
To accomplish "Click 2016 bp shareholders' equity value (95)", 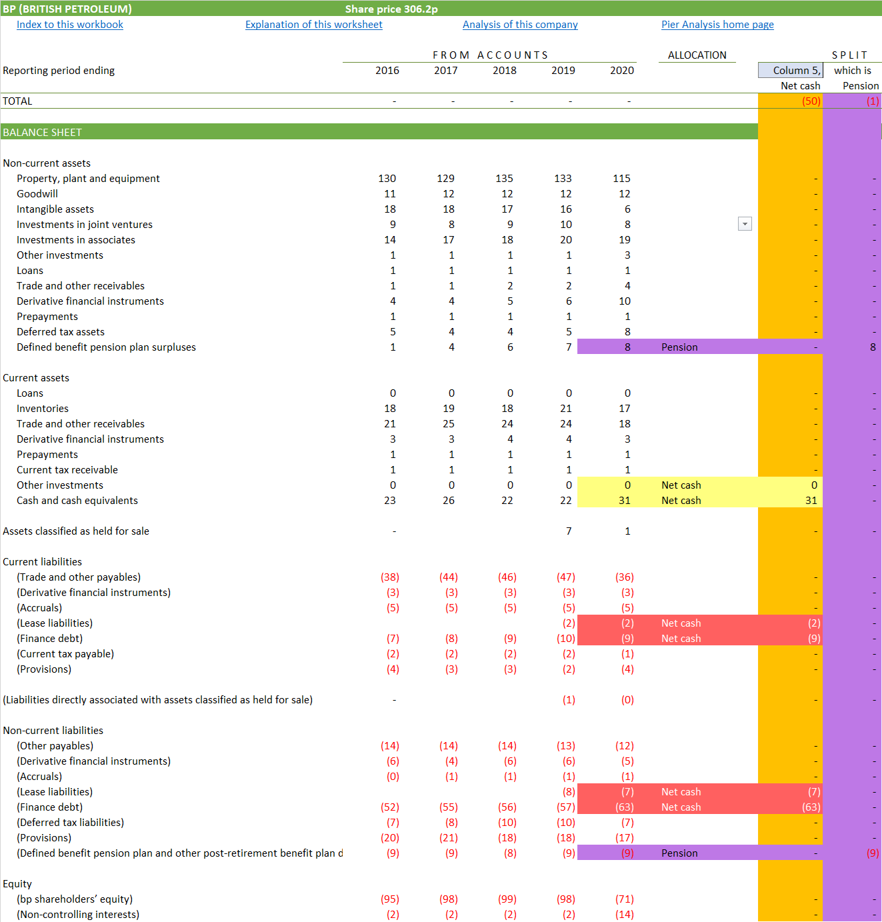I will (x=390, y=899).
